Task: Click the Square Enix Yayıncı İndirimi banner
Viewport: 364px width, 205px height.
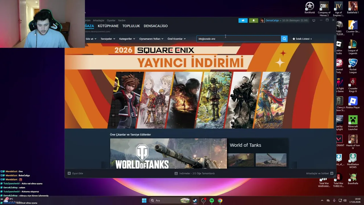Action: click(x=199, y=86)
